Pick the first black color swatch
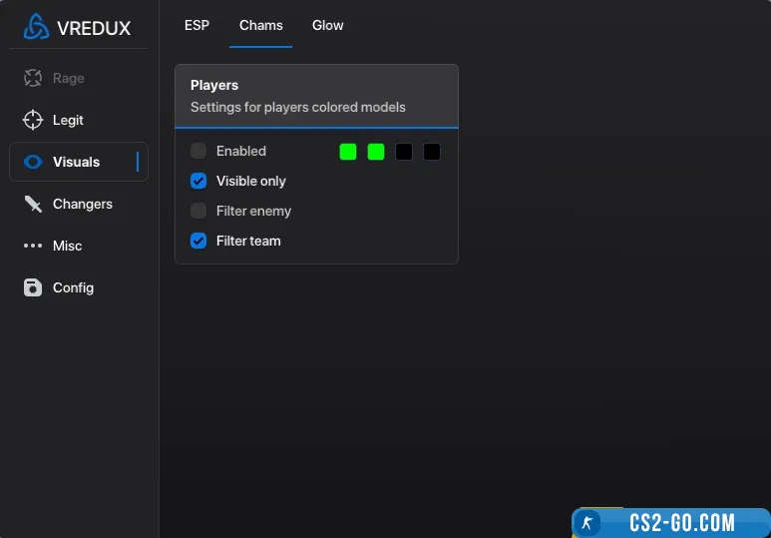The height and width of the screenshot is (538, 771). pos(404,152)
